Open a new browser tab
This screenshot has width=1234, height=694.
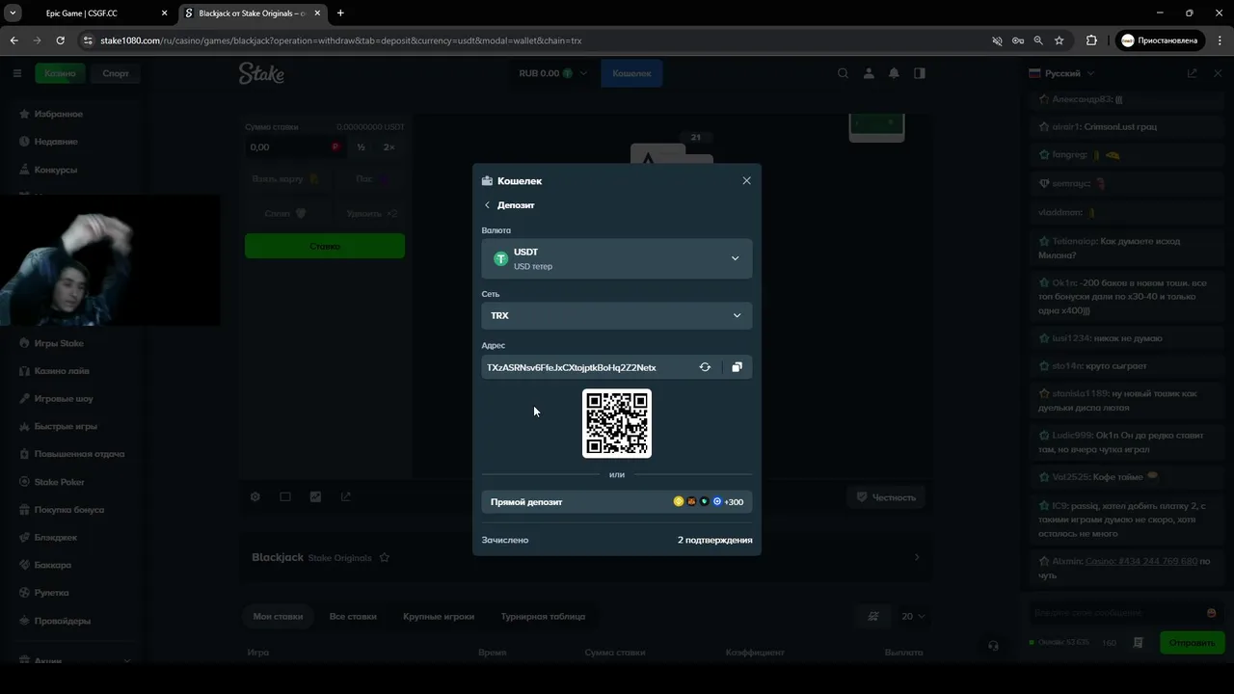click(x=340, y=13)
